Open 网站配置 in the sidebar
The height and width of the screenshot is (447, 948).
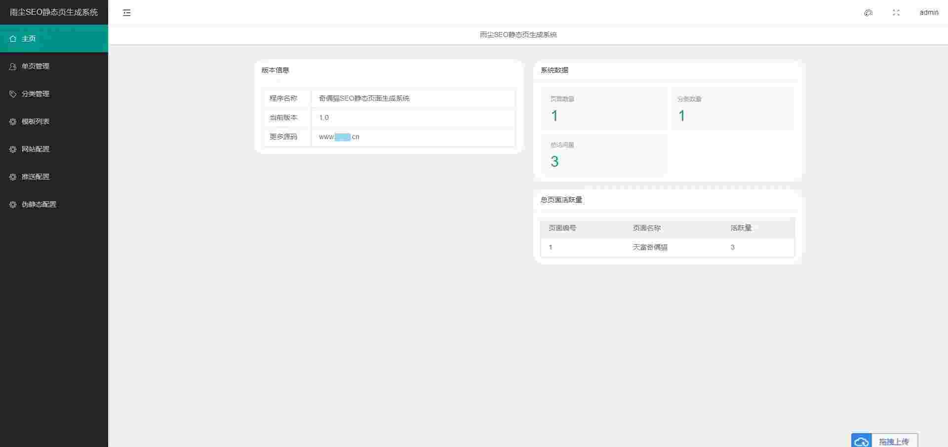tap(54, 149)
